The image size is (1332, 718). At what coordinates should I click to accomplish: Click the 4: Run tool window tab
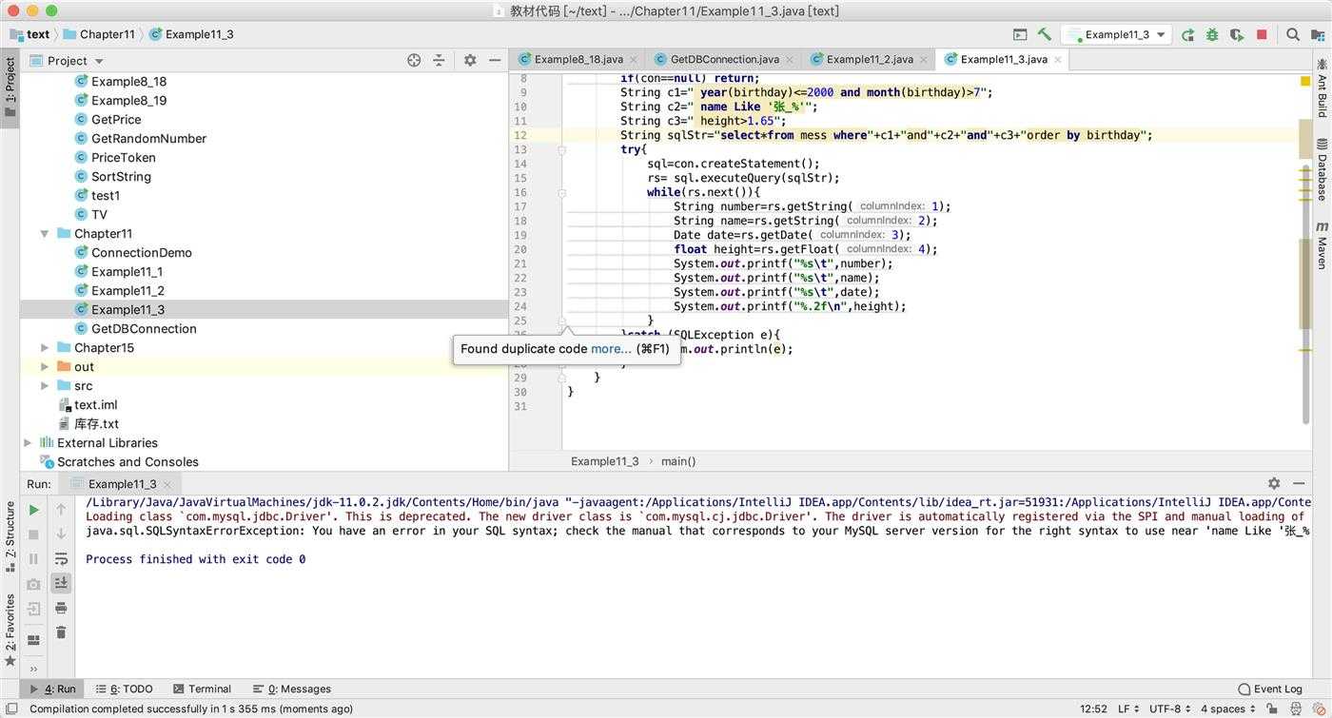(52, 689)
